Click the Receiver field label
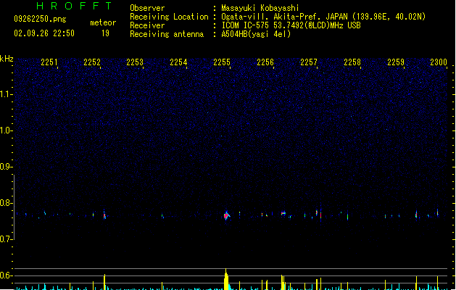Image resolution: width=456 pixels, height=290 pixels. pyautogui.click(x=147, y=25)
